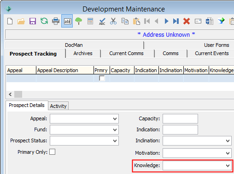The height and width of the screenshot is (174, 234).
Task: Click the Indication column header
Action: tap(146, 70)
